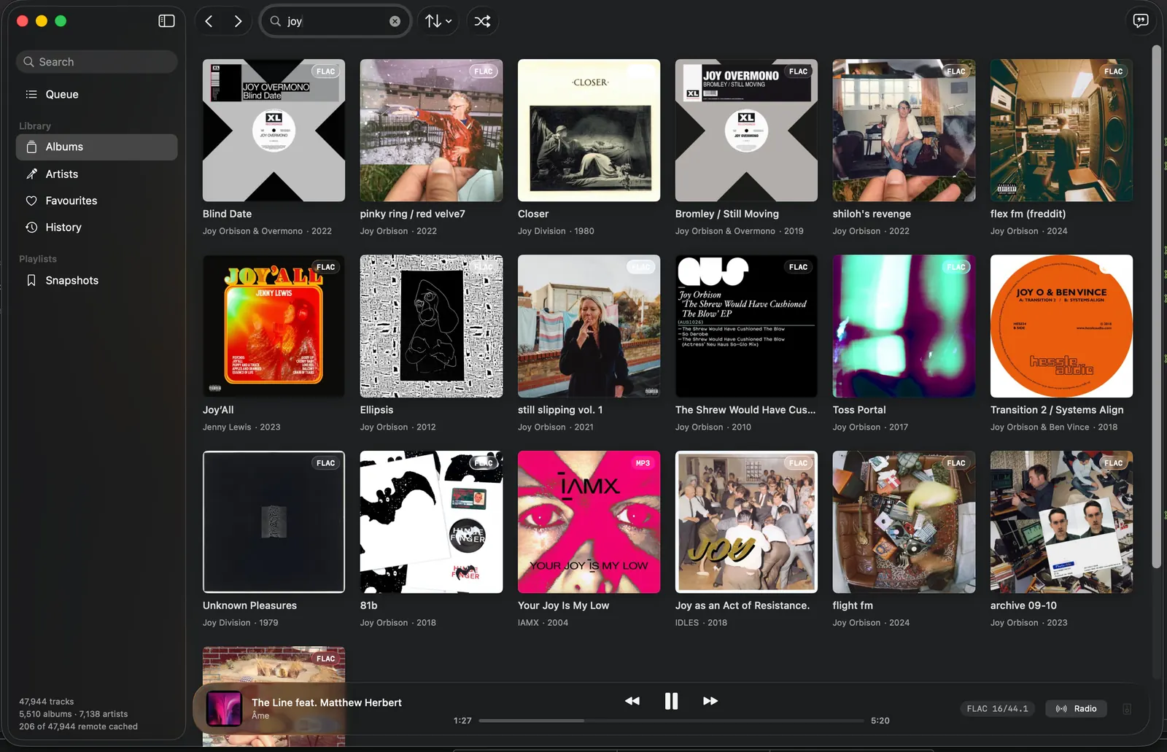
Task: Open The Shrew Would Have Cushioned cover
Action: pyautogui.click(x=746, y=326)
